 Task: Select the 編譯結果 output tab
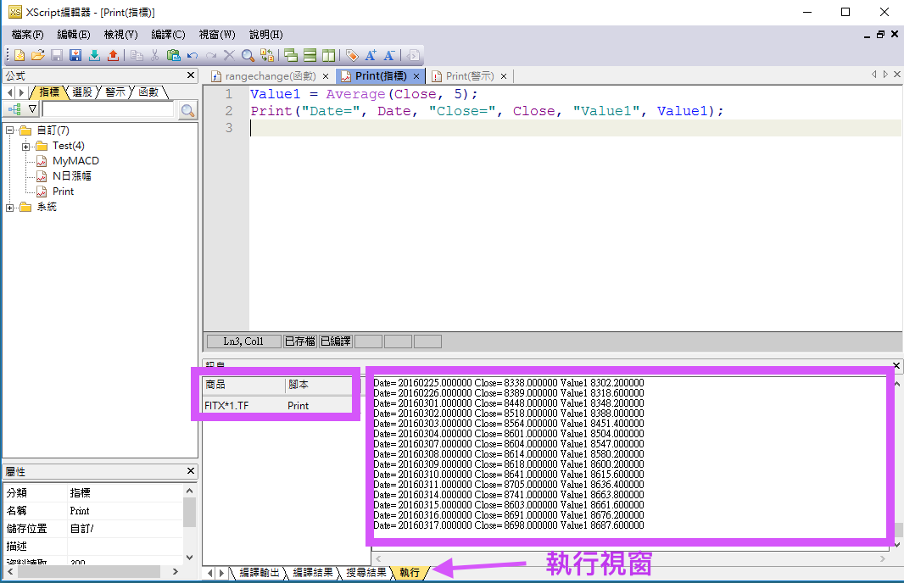313,573
